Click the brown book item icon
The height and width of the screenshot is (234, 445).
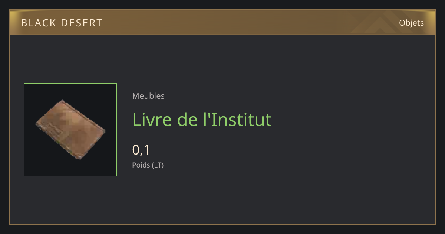(x=70, y=129)
